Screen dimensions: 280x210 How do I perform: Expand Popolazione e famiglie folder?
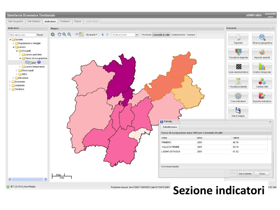[x=13, y=43]
